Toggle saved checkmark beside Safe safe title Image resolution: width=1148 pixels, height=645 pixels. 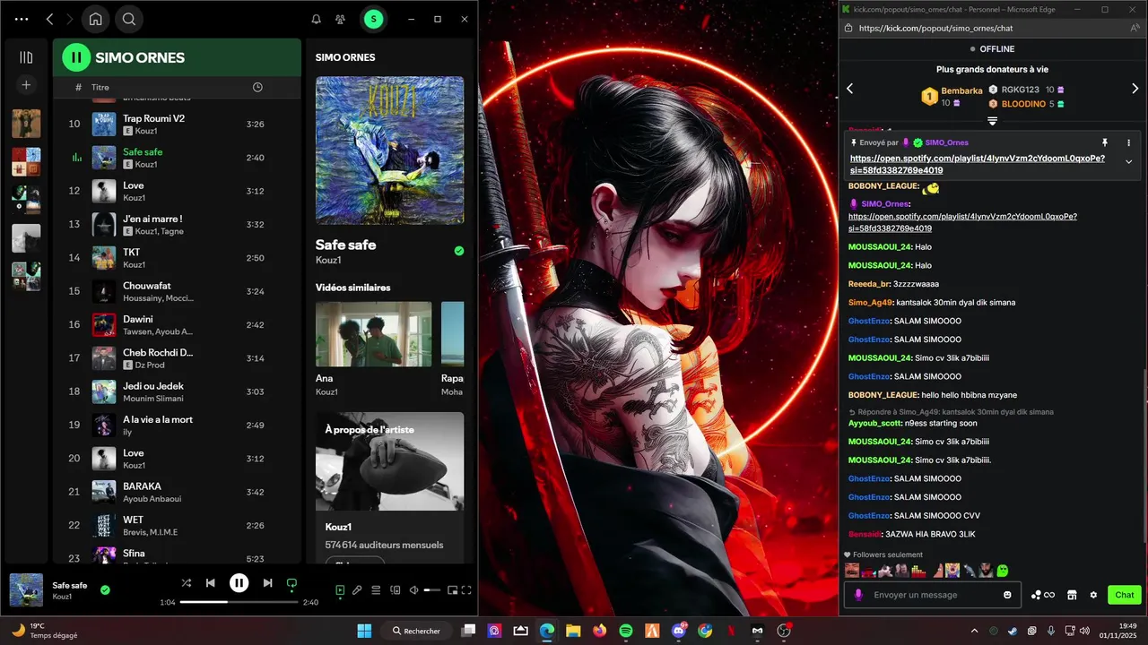[x=459, y=251]
